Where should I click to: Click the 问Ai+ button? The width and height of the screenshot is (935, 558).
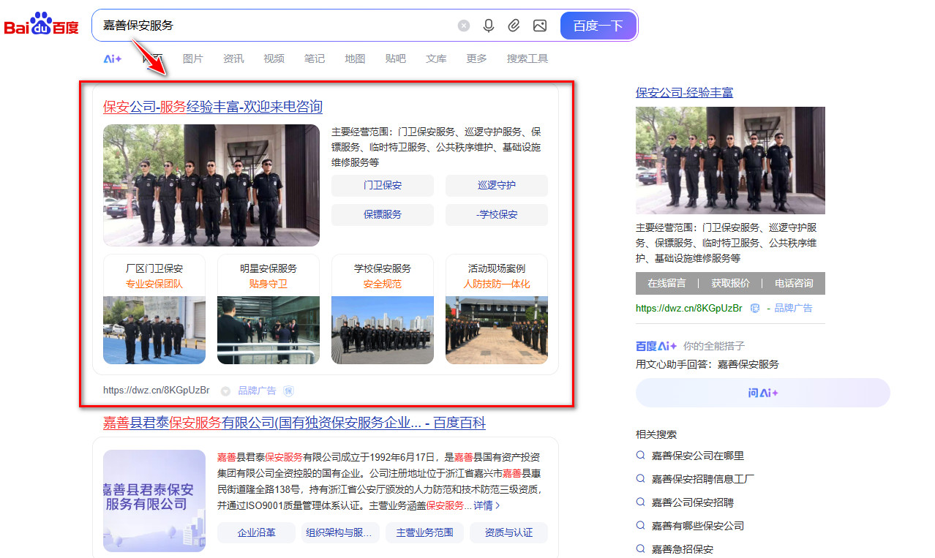click(x=762, y=393)
